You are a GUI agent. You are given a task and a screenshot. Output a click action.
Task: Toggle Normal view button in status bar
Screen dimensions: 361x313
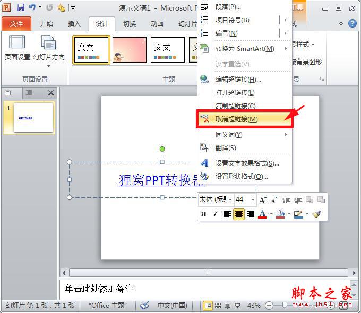(x=208, y=306)
